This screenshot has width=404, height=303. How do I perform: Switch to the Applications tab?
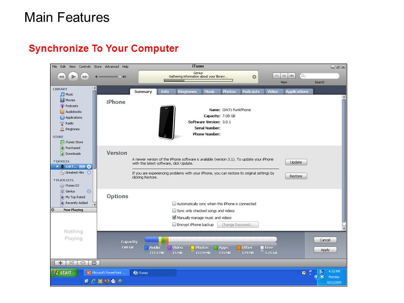click(297, 91)
